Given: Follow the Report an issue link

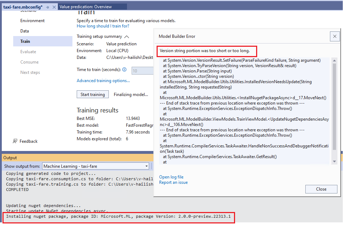Looking at the screenshot, I should (174, 182).
